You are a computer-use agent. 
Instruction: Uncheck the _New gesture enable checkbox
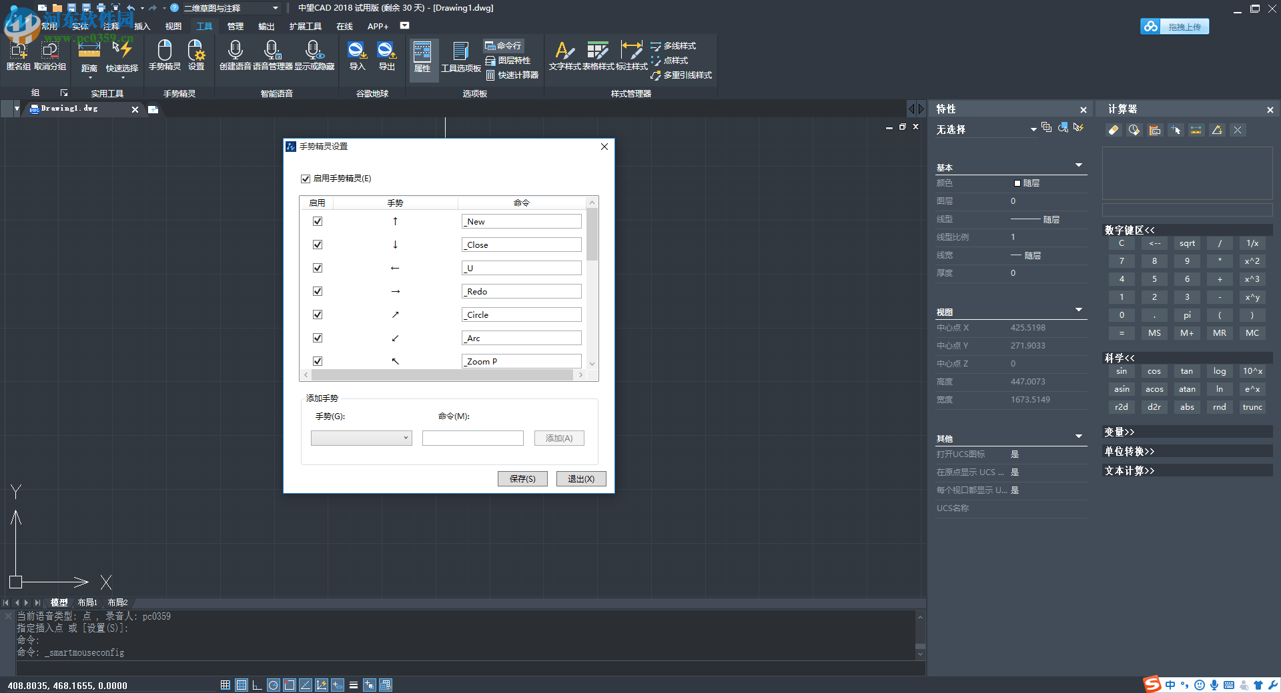point(318,221)
